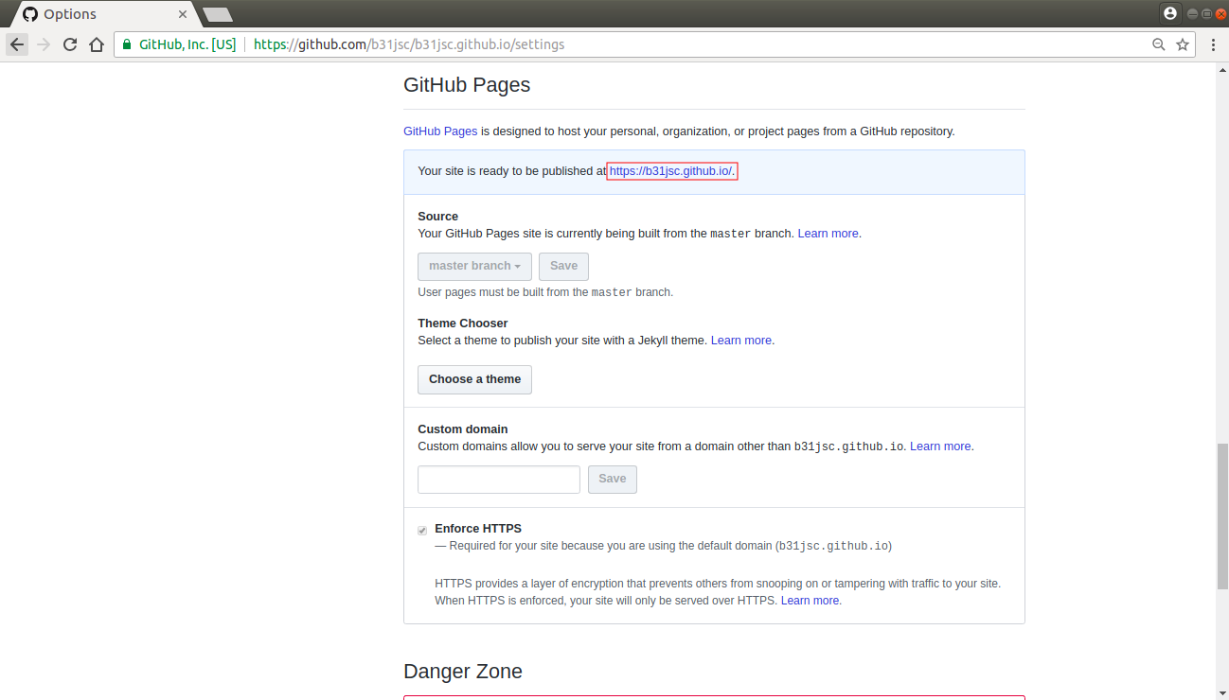Open the Chrome three-dot menu
This screenshot has width=1229, height=700.
pos(1213,44)
